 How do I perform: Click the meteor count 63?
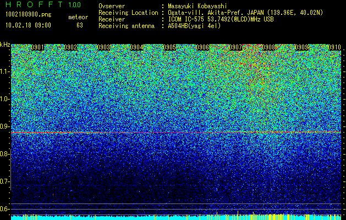(x=80, y=25)
